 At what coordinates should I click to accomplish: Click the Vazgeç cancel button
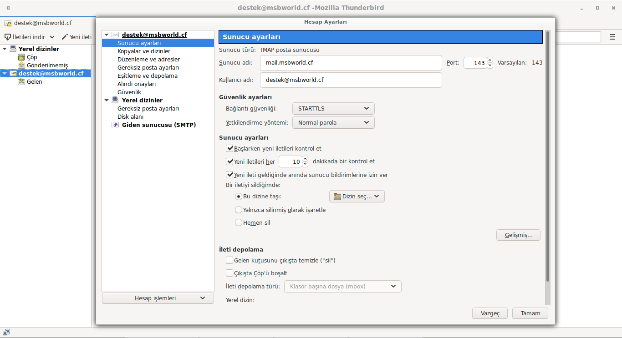[490, 313]
